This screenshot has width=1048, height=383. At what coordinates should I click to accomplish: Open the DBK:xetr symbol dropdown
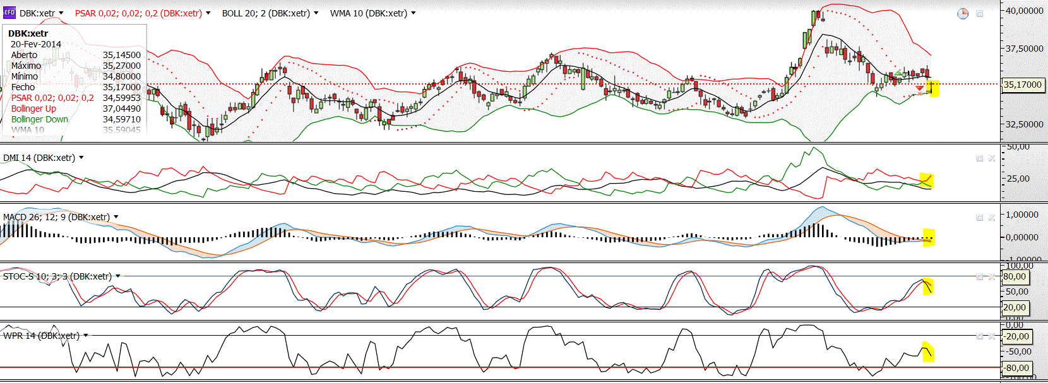tap(61, 13)
